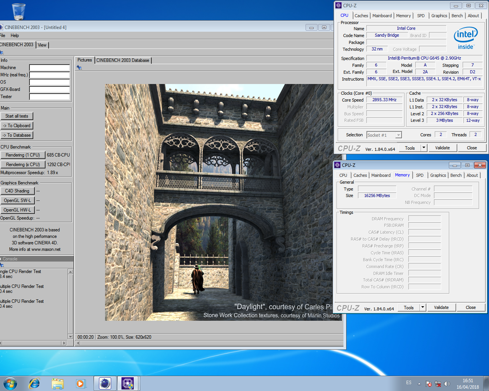This screenshot has width=489, height=391.
Task: Click Validate in upper CPU-Z window
Action: coord(442,148)
